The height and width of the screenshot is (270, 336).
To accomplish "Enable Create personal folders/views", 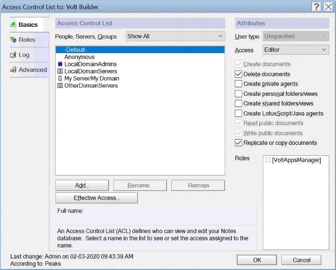I will click(x=238, y=94).
